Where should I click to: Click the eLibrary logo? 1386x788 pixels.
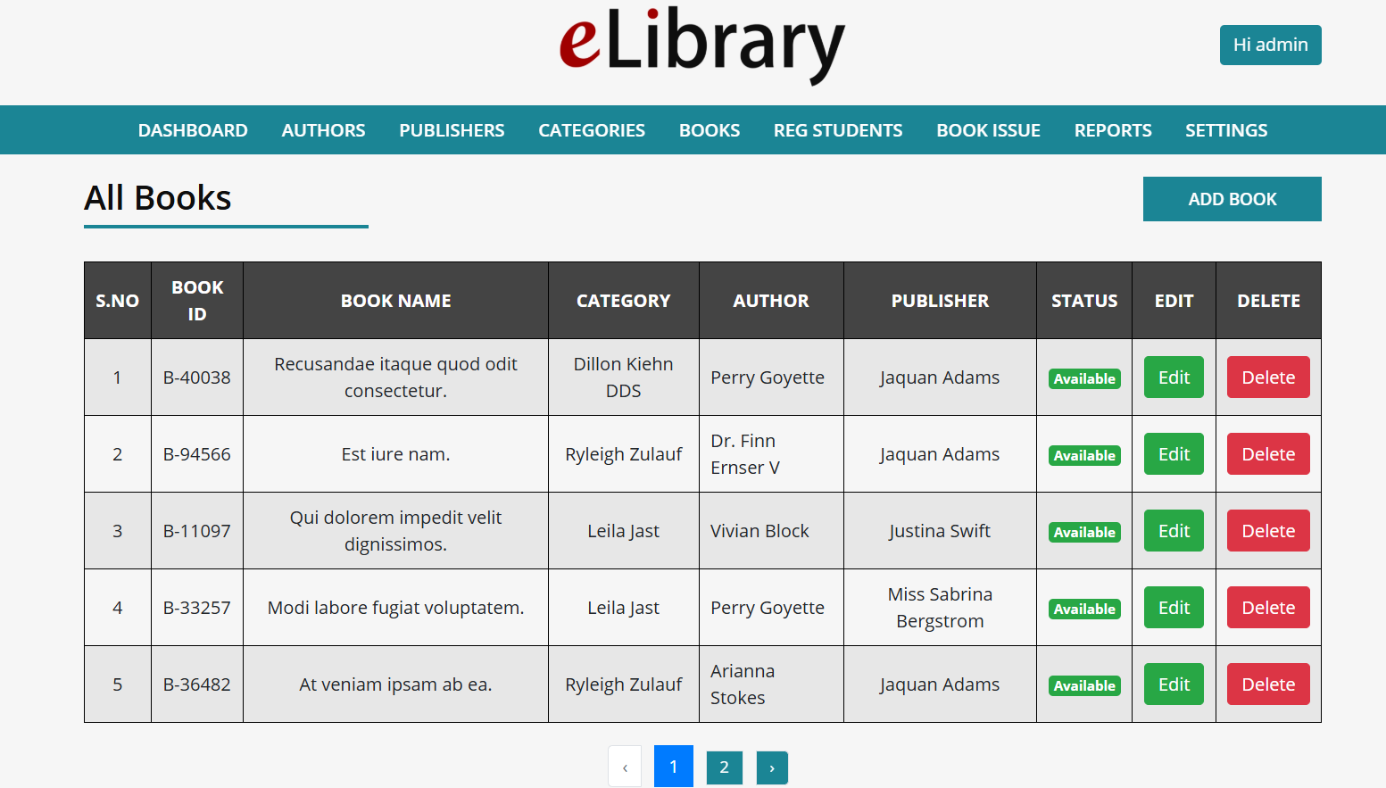(701, 45)
